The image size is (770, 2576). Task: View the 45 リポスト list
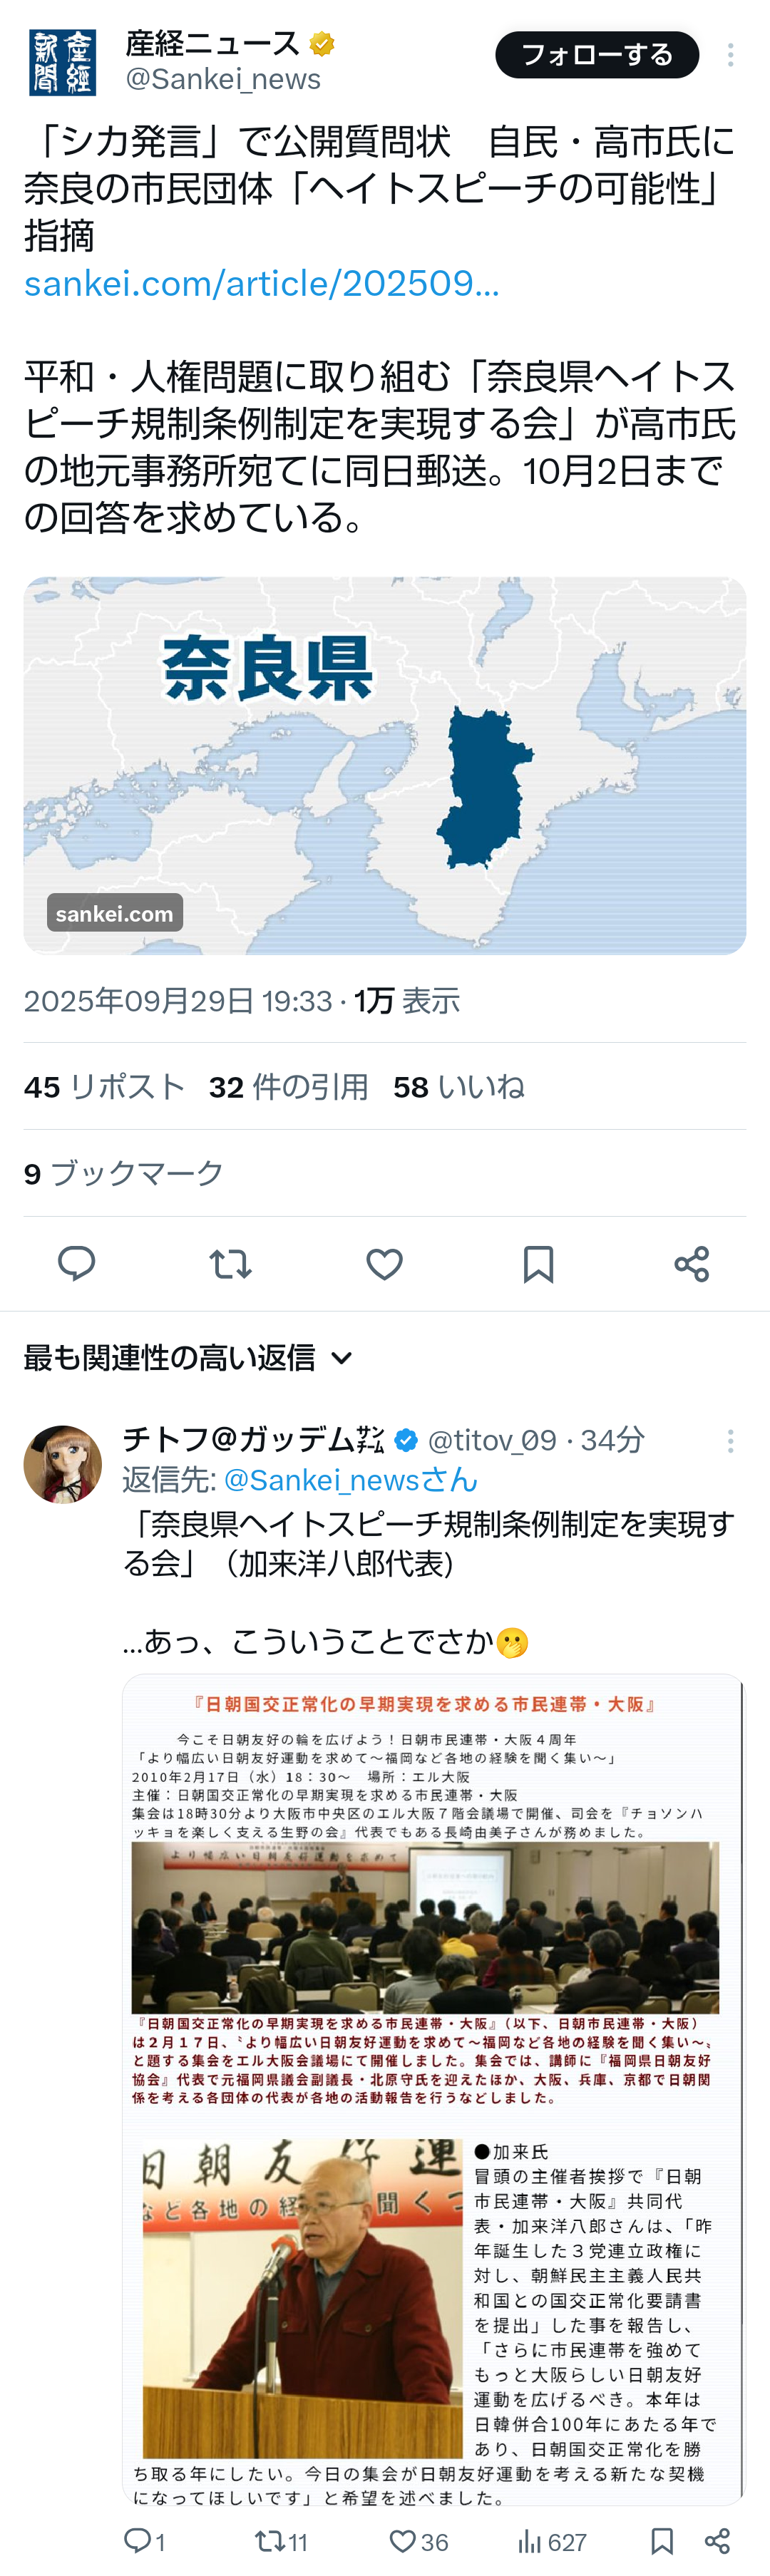(x=104, y=1087)
